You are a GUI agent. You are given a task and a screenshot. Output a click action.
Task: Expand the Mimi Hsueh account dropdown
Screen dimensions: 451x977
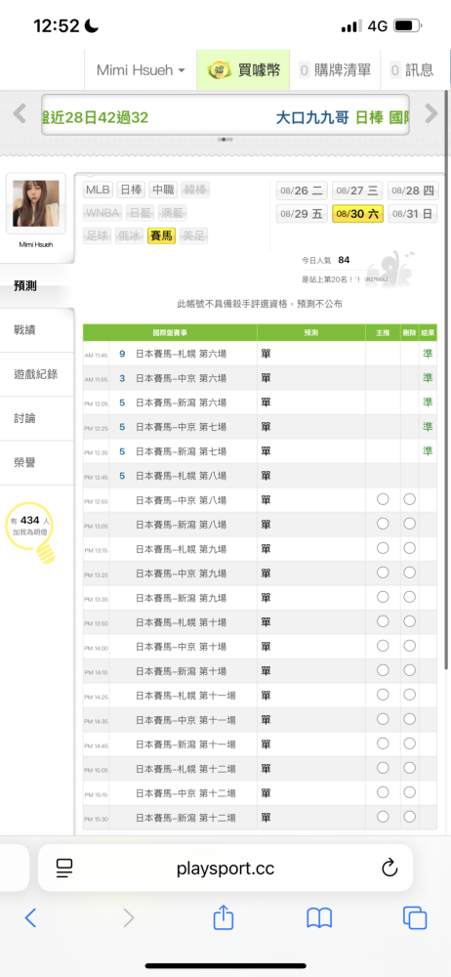pos(141,70)
